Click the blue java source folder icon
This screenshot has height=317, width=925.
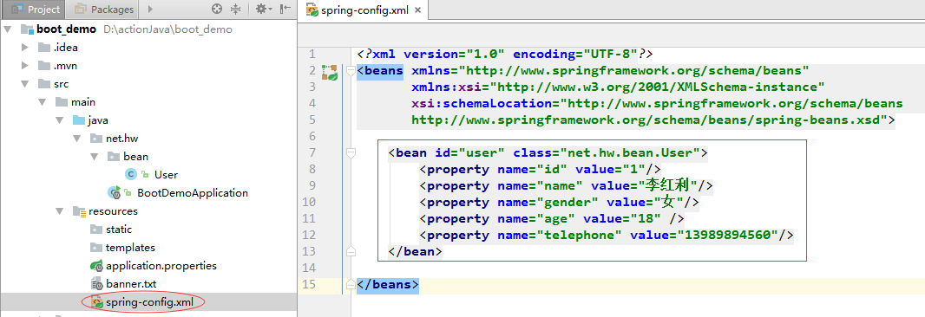point(80,120)
